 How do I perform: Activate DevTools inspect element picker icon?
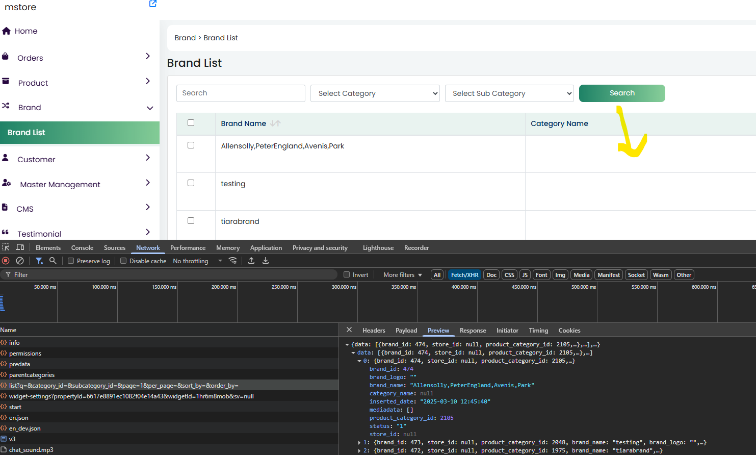coord(6,247)
